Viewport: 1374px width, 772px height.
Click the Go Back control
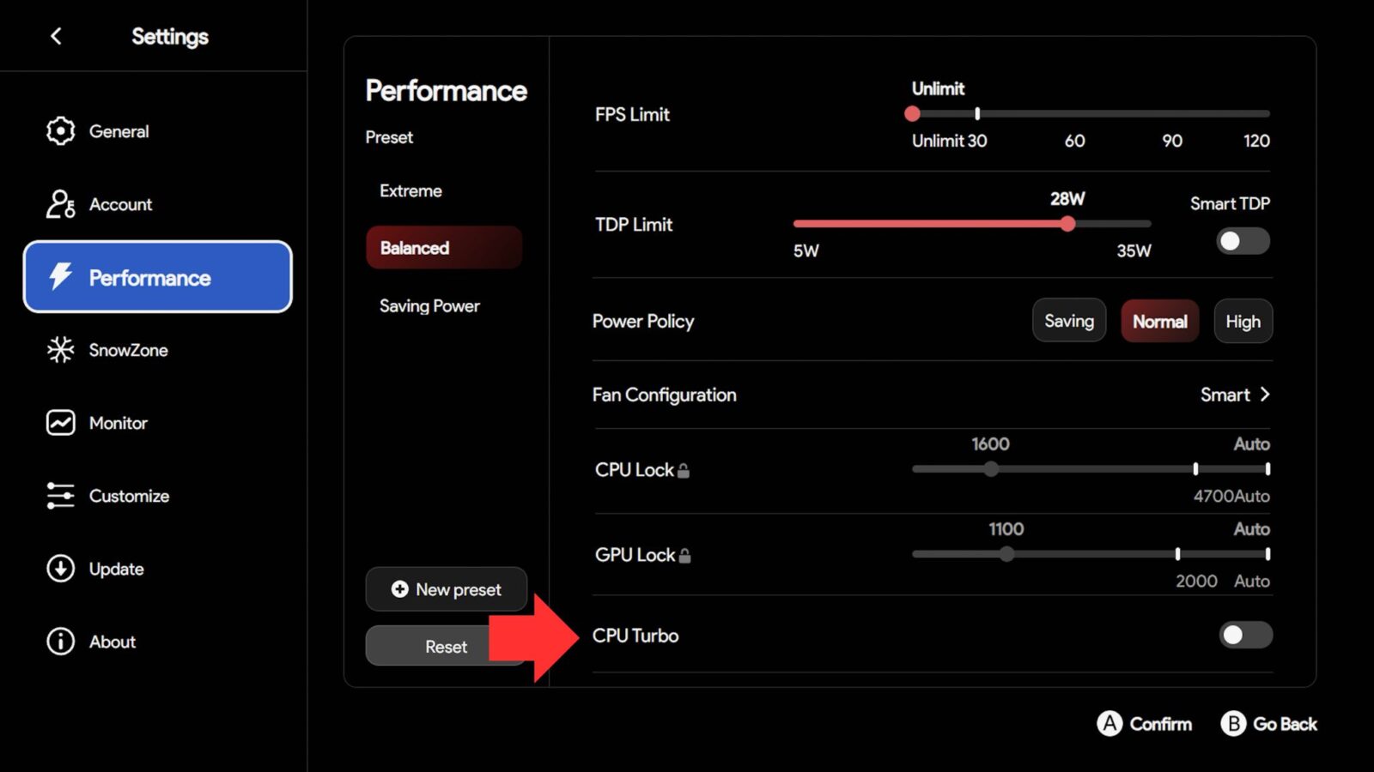tap(1269, 724)
